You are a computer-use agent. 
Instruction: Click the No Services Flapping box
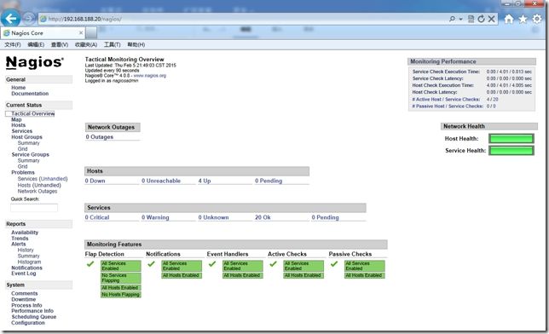(121, 278)
